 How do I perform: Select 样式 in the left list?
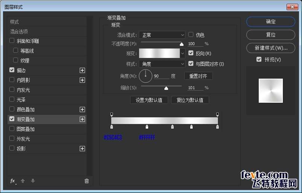tap(47, 22)
